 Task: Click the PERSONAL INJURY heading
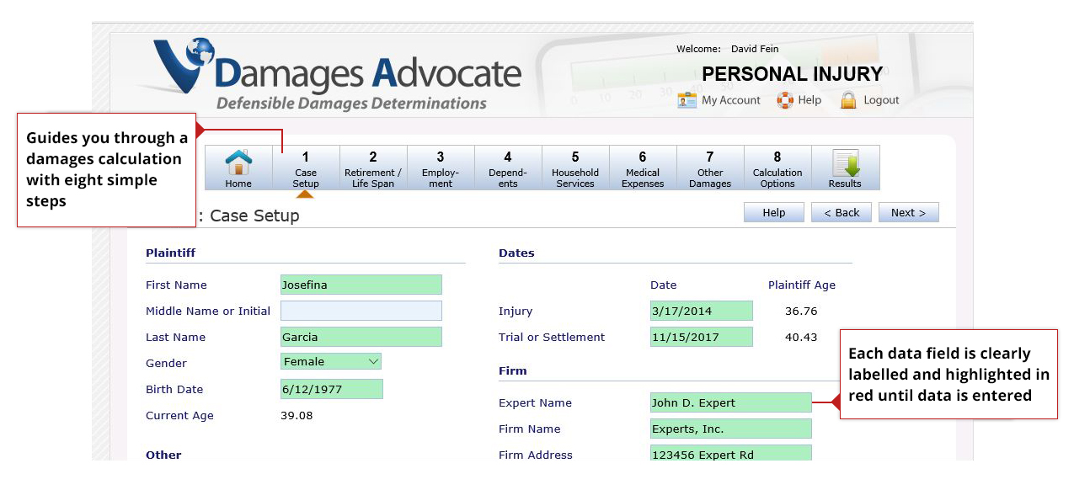click(x=793, y=74)
